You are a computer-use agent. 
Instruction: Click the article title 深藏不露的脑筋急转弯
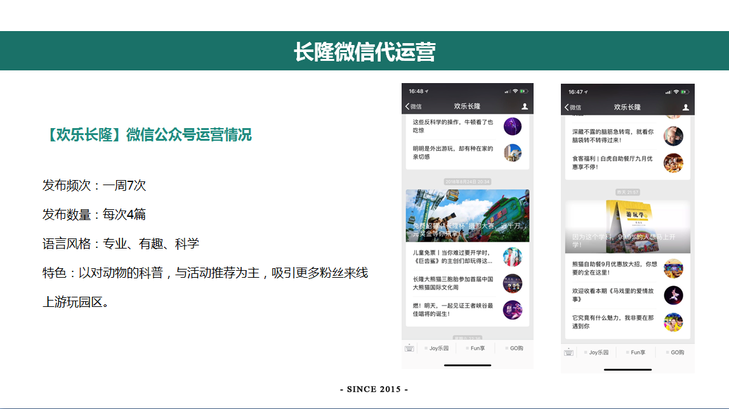(x=613, y=136)
